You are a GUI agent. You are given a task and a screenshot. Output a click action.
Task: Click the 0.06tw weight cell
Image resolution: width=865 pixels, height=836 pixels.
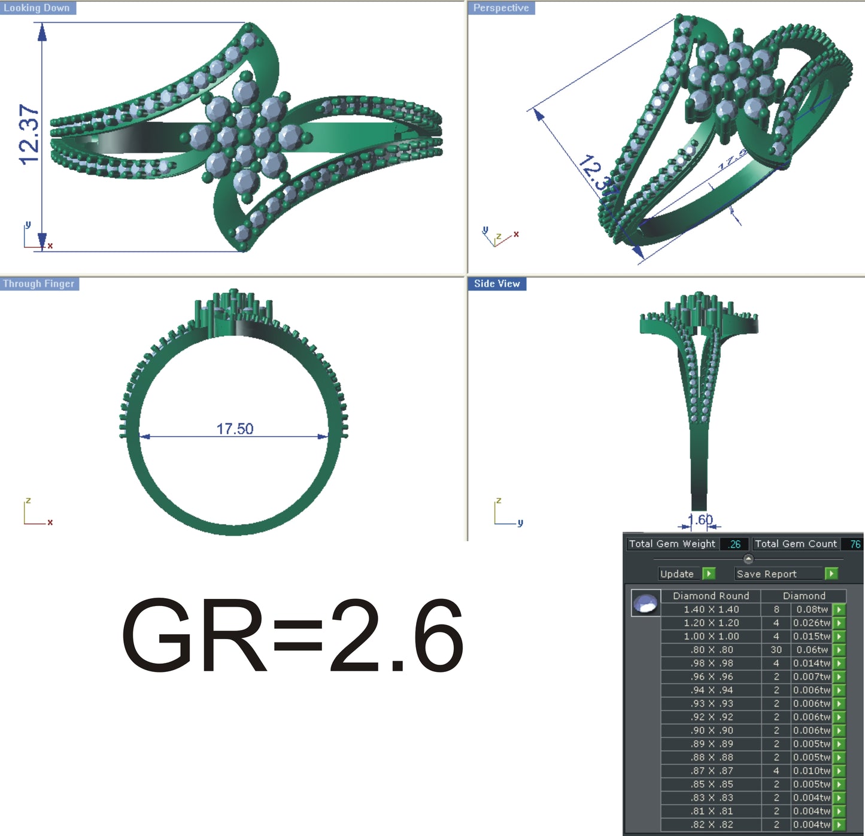coord(812,650)
